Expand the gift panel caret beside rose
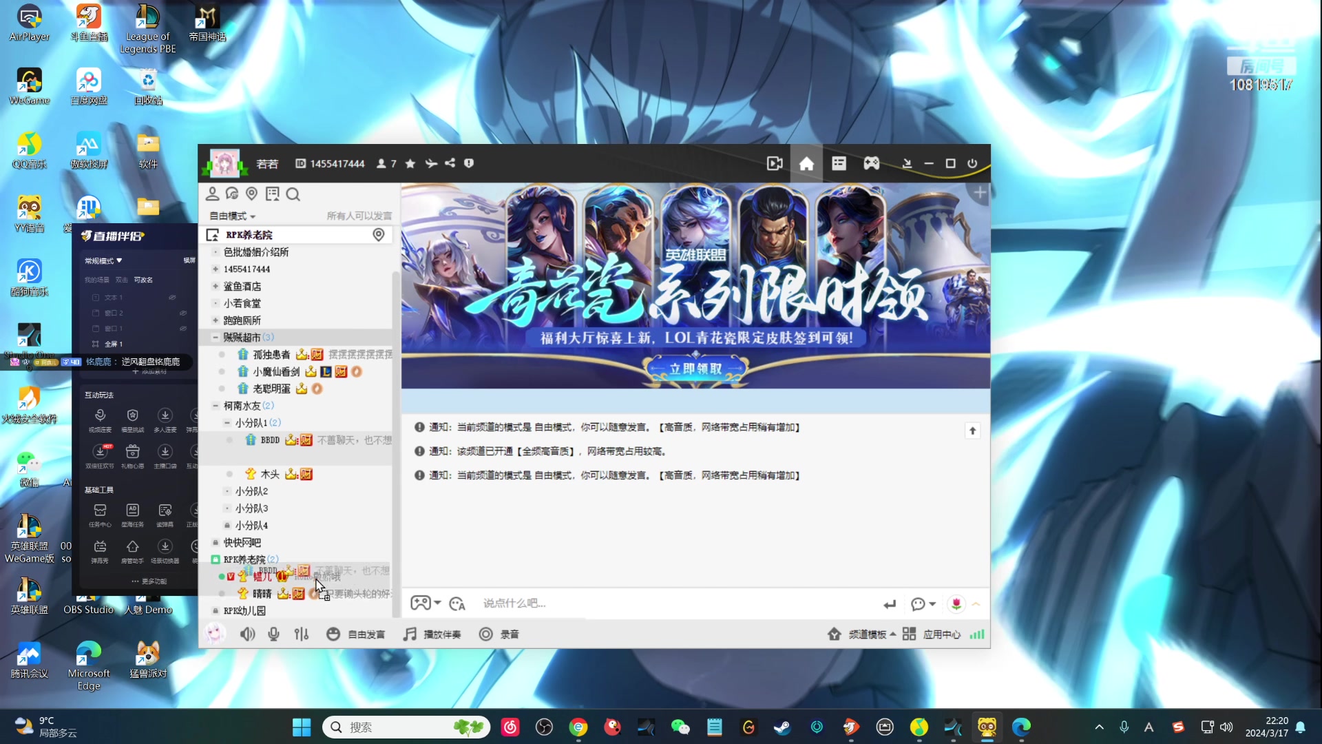The image size is (1322, 744). coord(976,604)
